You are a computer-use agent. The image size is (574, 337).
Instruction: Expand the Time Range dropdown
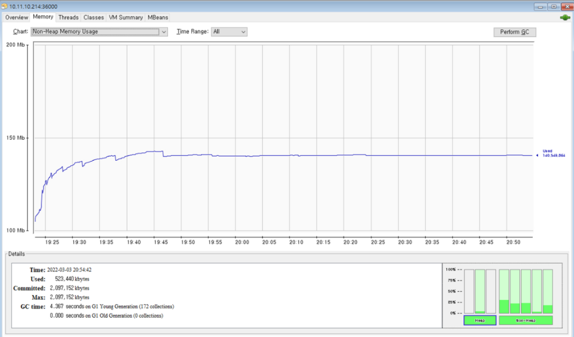click(229, 32)
